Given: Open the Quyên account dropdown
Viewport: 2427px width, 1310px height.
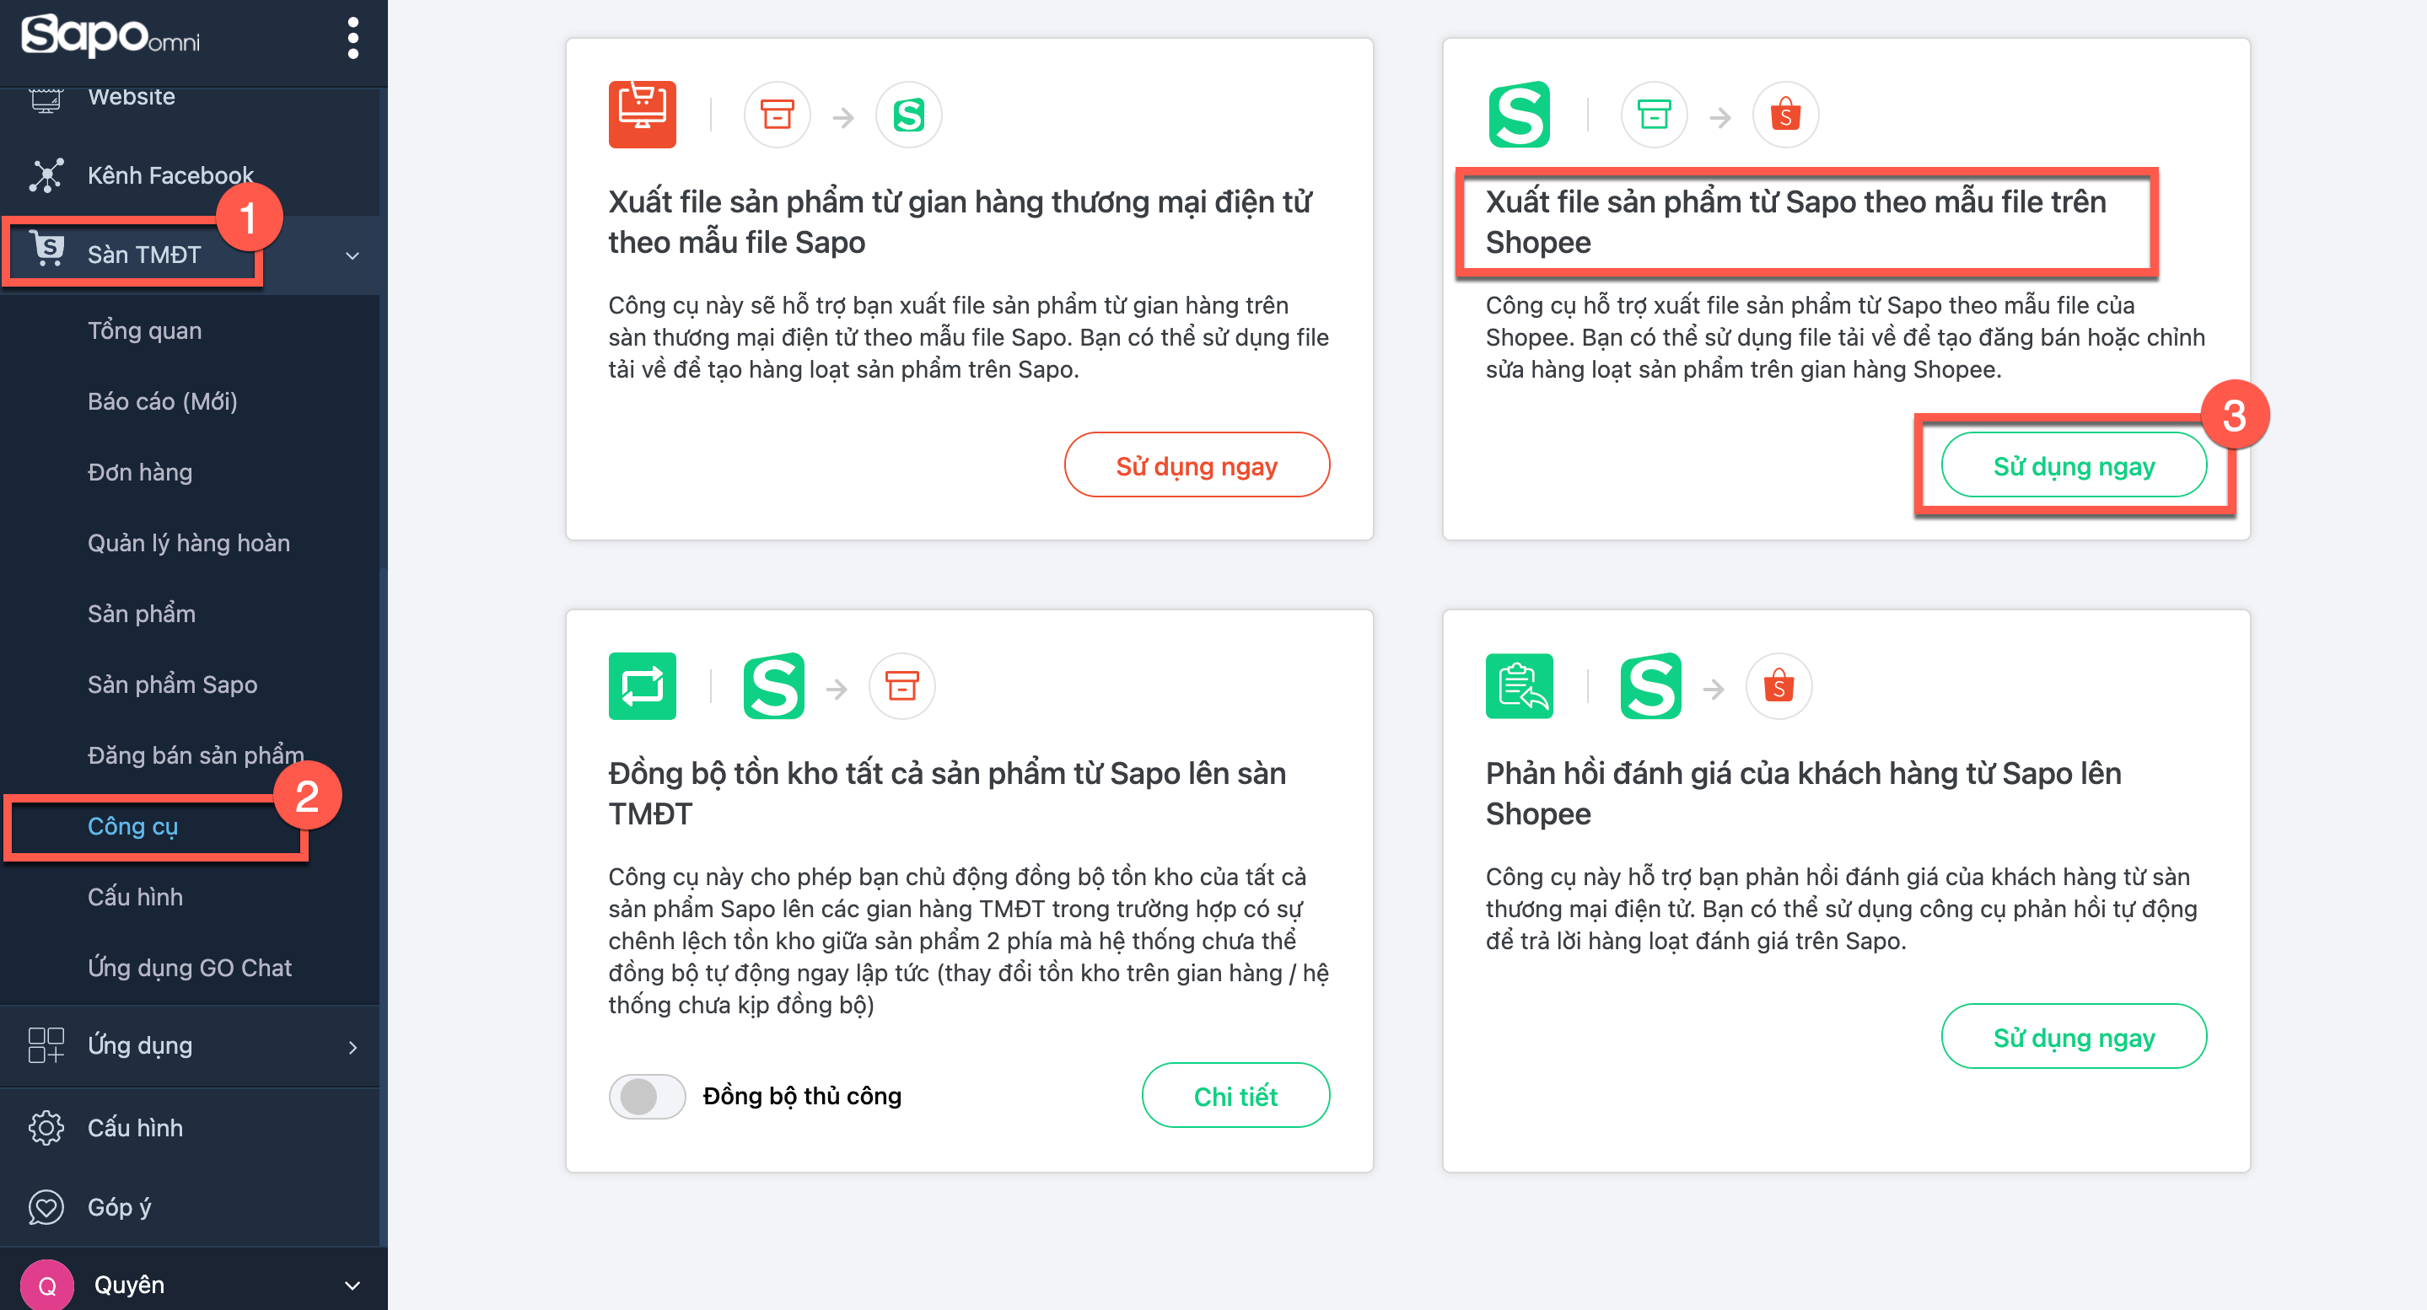Looking at the screenshot, I should point(352,1285).
